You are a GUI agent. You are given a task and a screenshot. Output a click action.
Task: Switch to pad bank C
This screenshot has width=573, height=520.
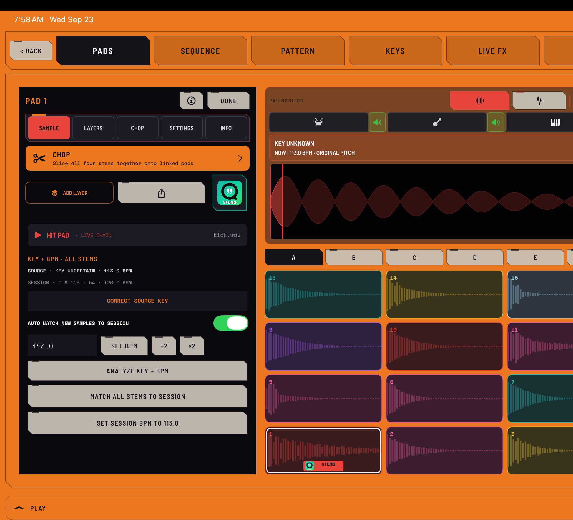click(414, 257)
